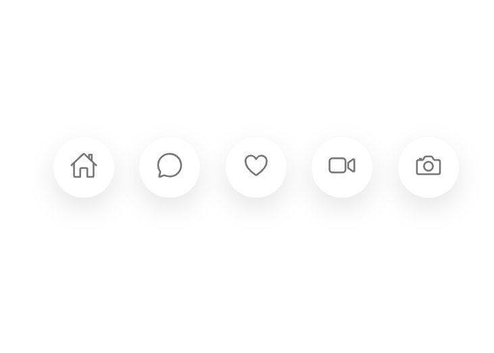Select the heart outline glyph

pyautogui.click(x=256, y=165)
